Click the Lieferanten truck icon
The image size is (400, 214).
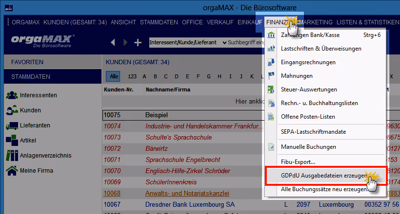click(x=12, y=125)
